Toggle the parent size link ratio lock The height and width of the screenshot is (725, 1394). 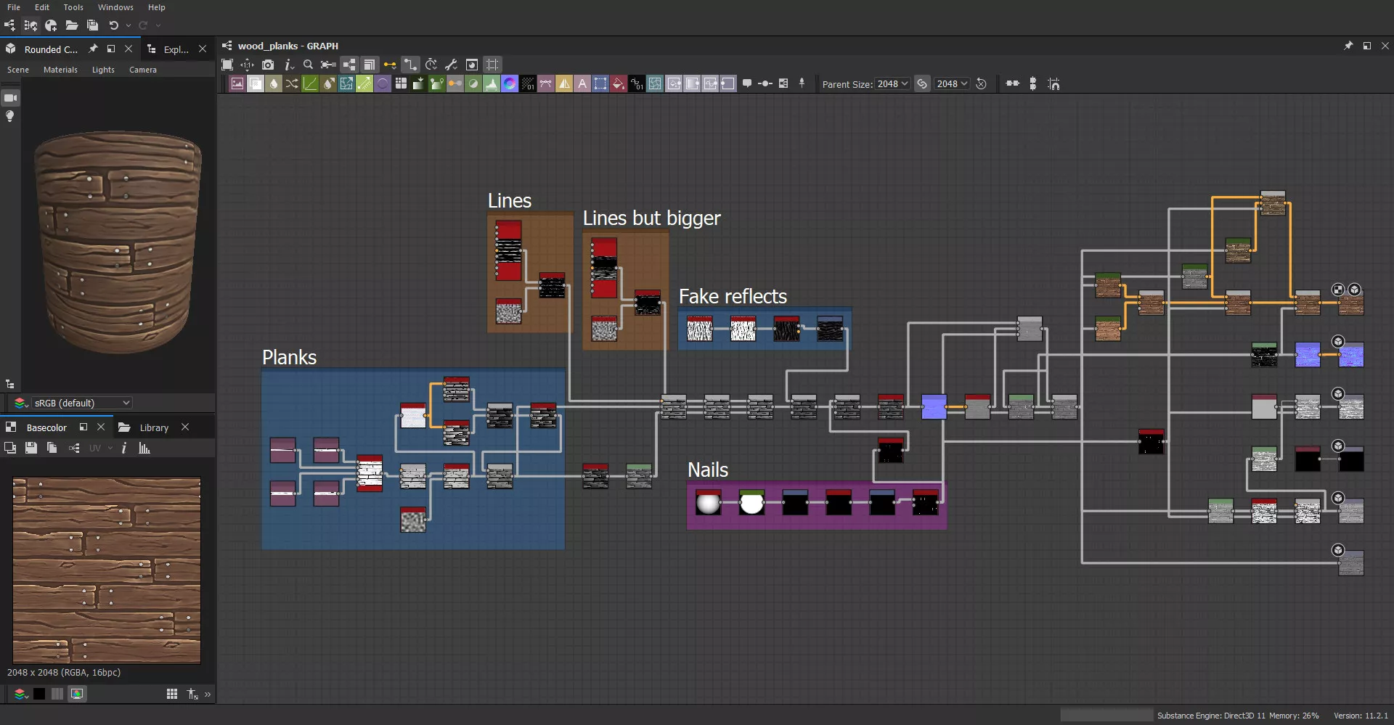click(922, 84)
